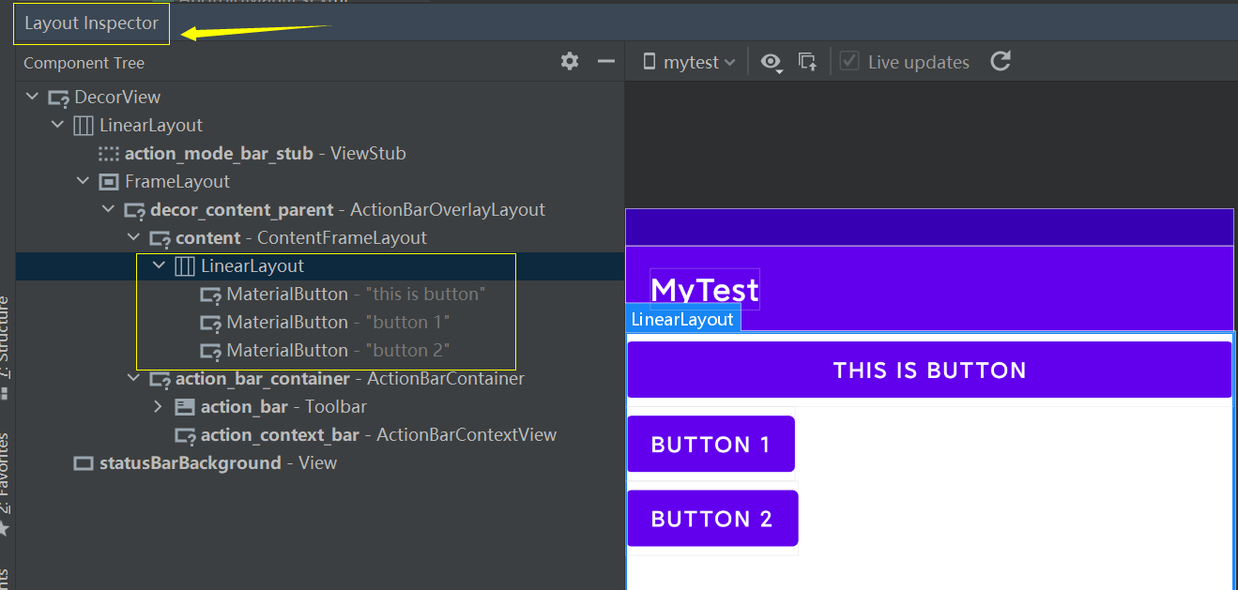
Task: Select action_bar_container ActionBarContainer row
Action: point(320,378)
